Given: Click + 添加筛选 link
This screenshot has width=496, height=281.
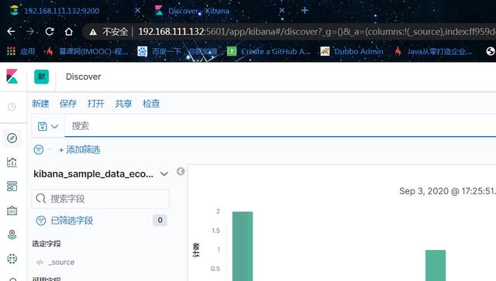Looking at the screenshot, I should (80, 150).
